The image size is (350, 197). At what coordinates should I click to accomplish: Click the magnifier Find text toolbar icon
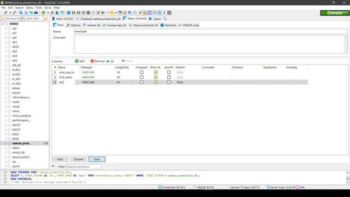tap(130, 13)
